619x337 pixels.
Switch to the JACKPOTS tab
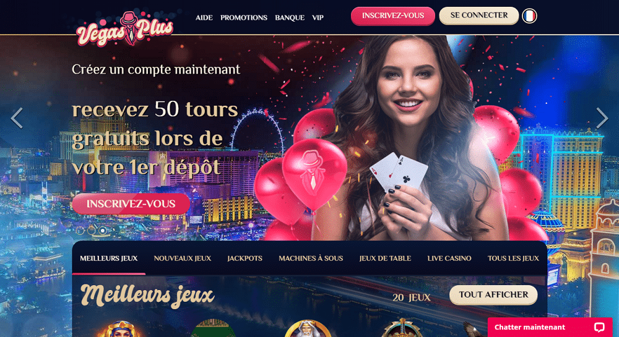click(245, 258)
